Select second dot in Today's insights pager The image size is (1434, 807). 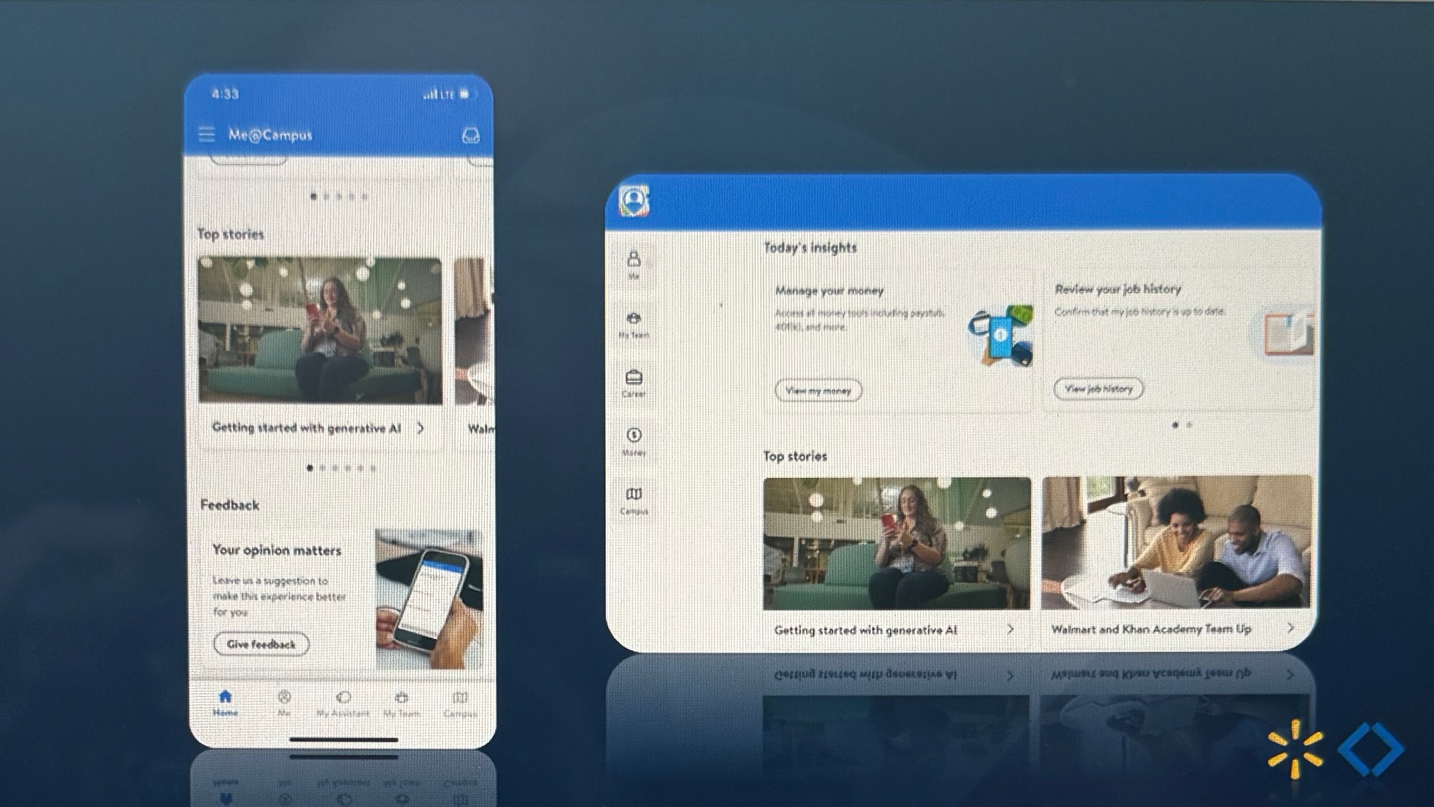pos(1189,425)
